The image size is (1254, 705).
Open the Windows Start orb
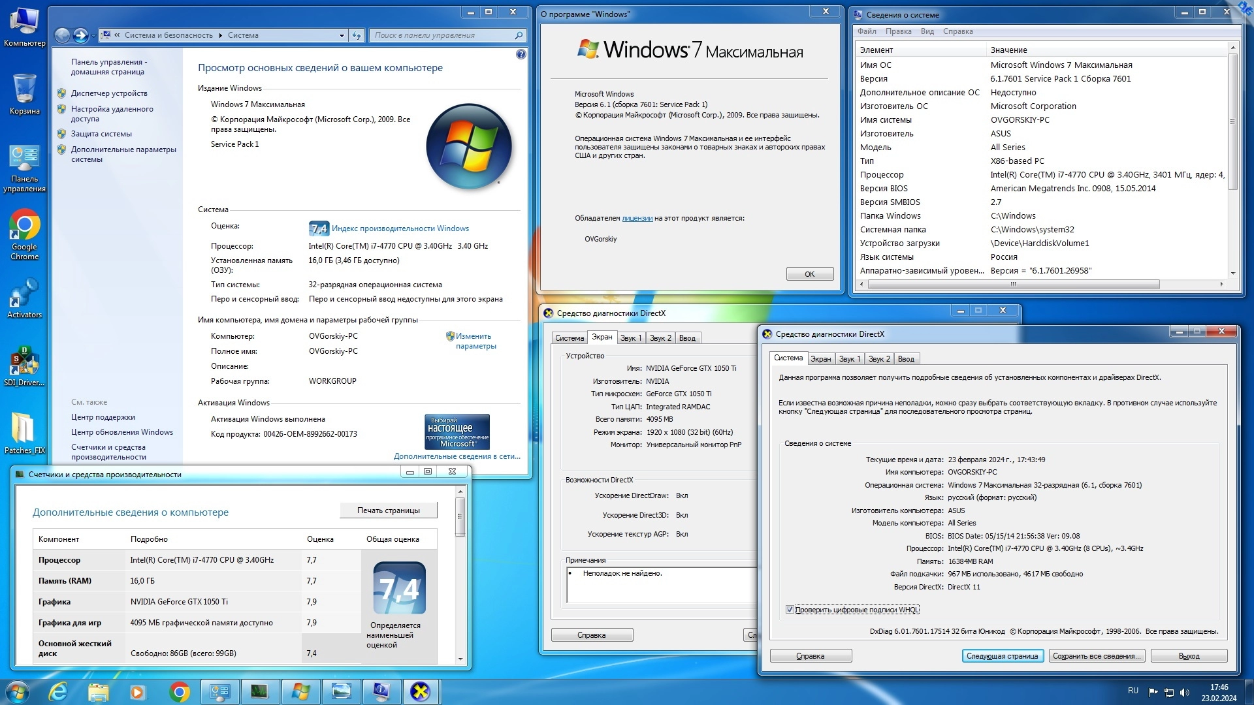(18, 691)
